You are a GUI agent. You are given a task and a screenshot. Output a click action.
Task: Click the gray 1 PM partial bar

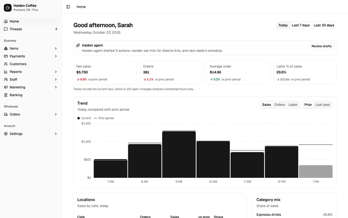316,171
